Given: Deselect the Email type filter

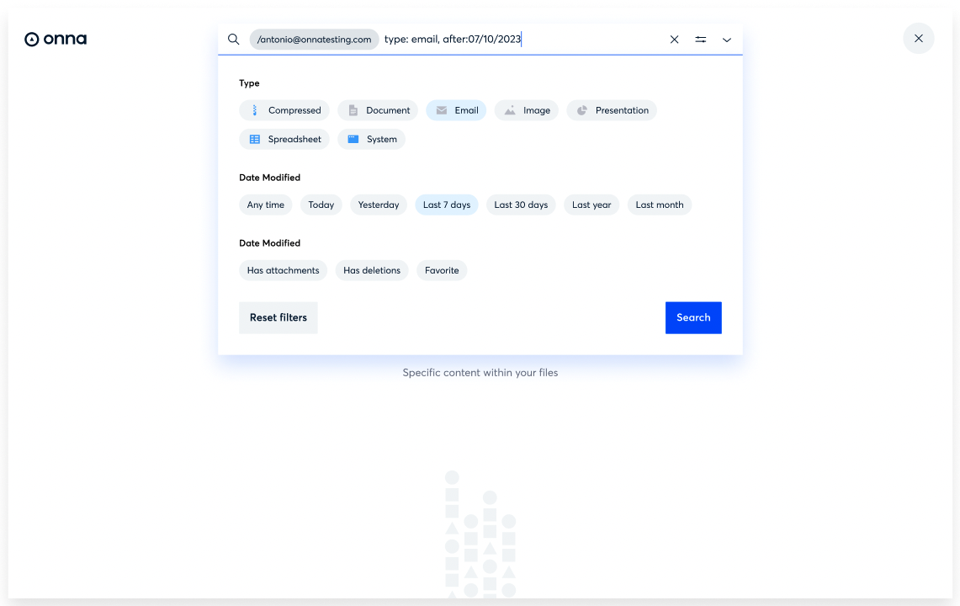Looking at the screenshot, I should [x=456, y=110].
